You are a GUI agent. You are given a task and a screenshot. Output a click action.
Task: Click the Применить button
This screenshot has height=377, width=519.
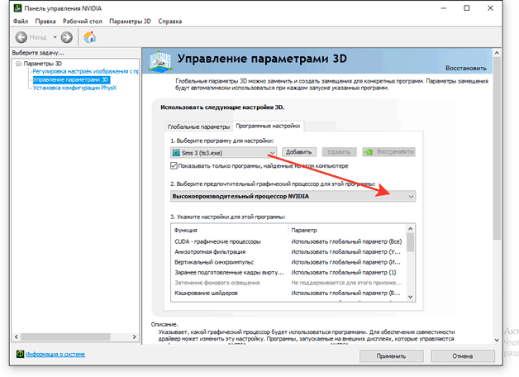tap(391, 356)
